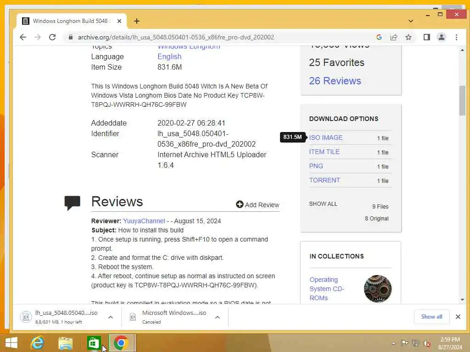Viewport: 470px width, 352px height.
Task: Click scrollbar down arrow
Action: pyautogui.click(x=462, y=299)
